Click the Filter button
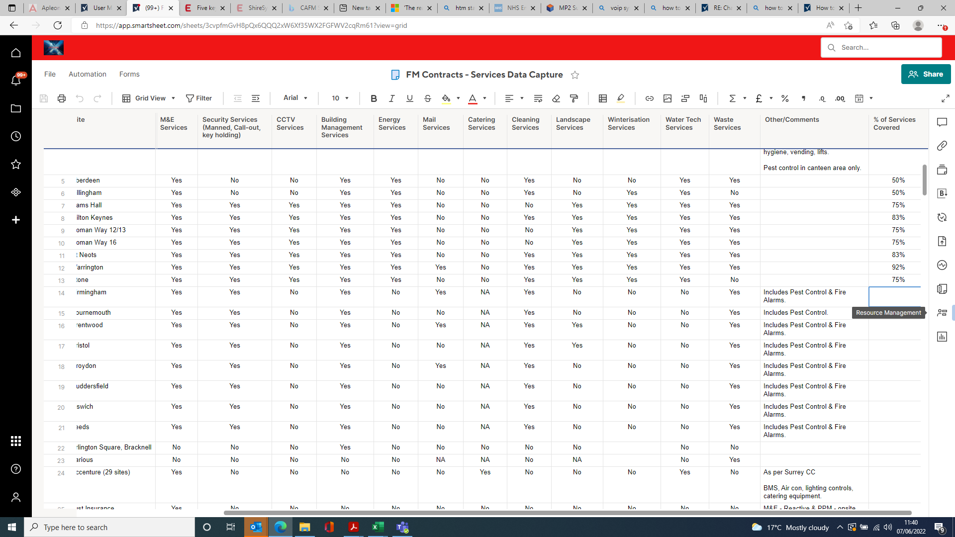Screen dimensions: 955x537 pyautogui.click(x=199, y=98)
